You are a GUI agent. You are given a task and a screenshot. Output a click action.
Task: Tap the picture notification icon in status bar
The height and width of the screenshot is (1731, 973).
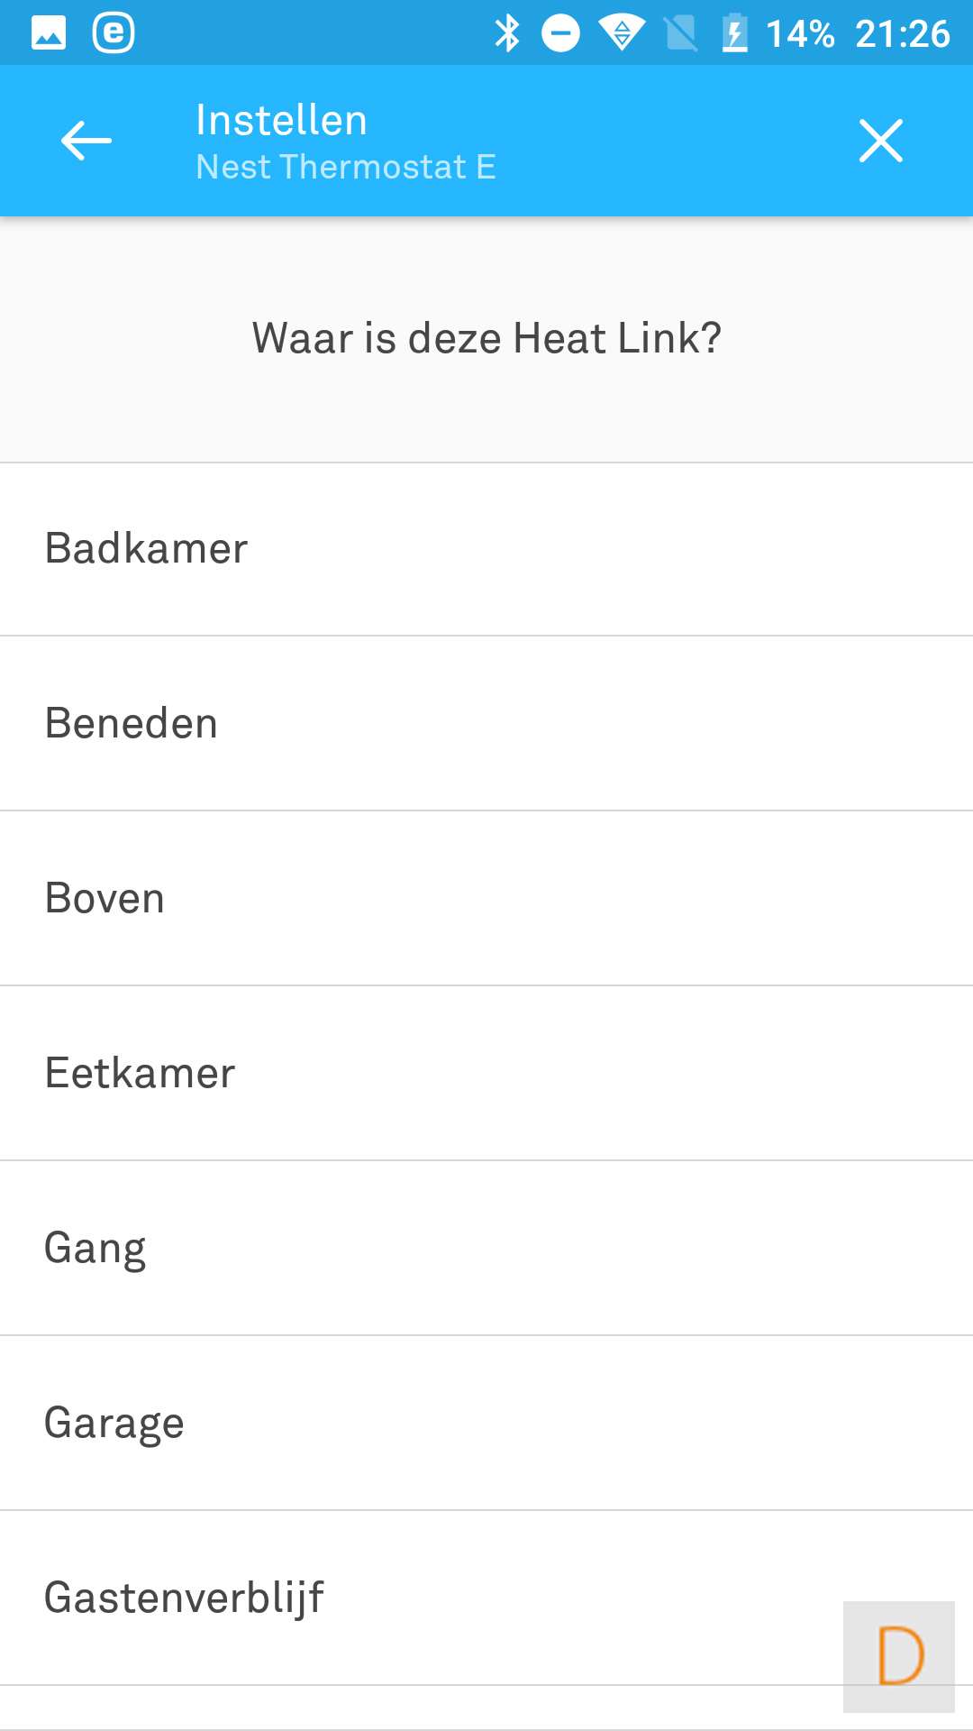(x=49, y=33)
